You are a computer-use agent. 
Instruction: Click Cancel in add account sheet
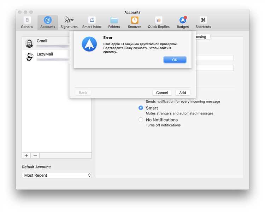pyautogui.click(x=162, y=93)
